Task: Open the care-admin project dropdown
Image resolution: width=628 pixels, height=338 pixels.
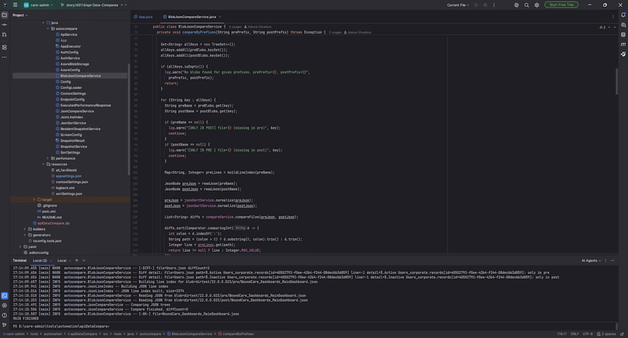Action: click(x=38, y=5)
